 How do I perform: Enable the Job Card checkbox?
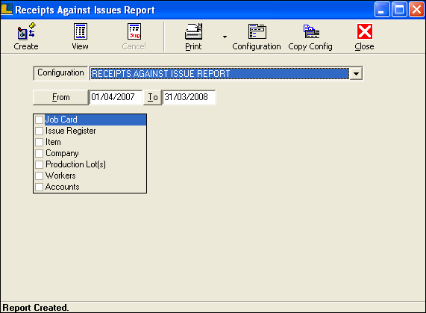(x=39, y=120)
